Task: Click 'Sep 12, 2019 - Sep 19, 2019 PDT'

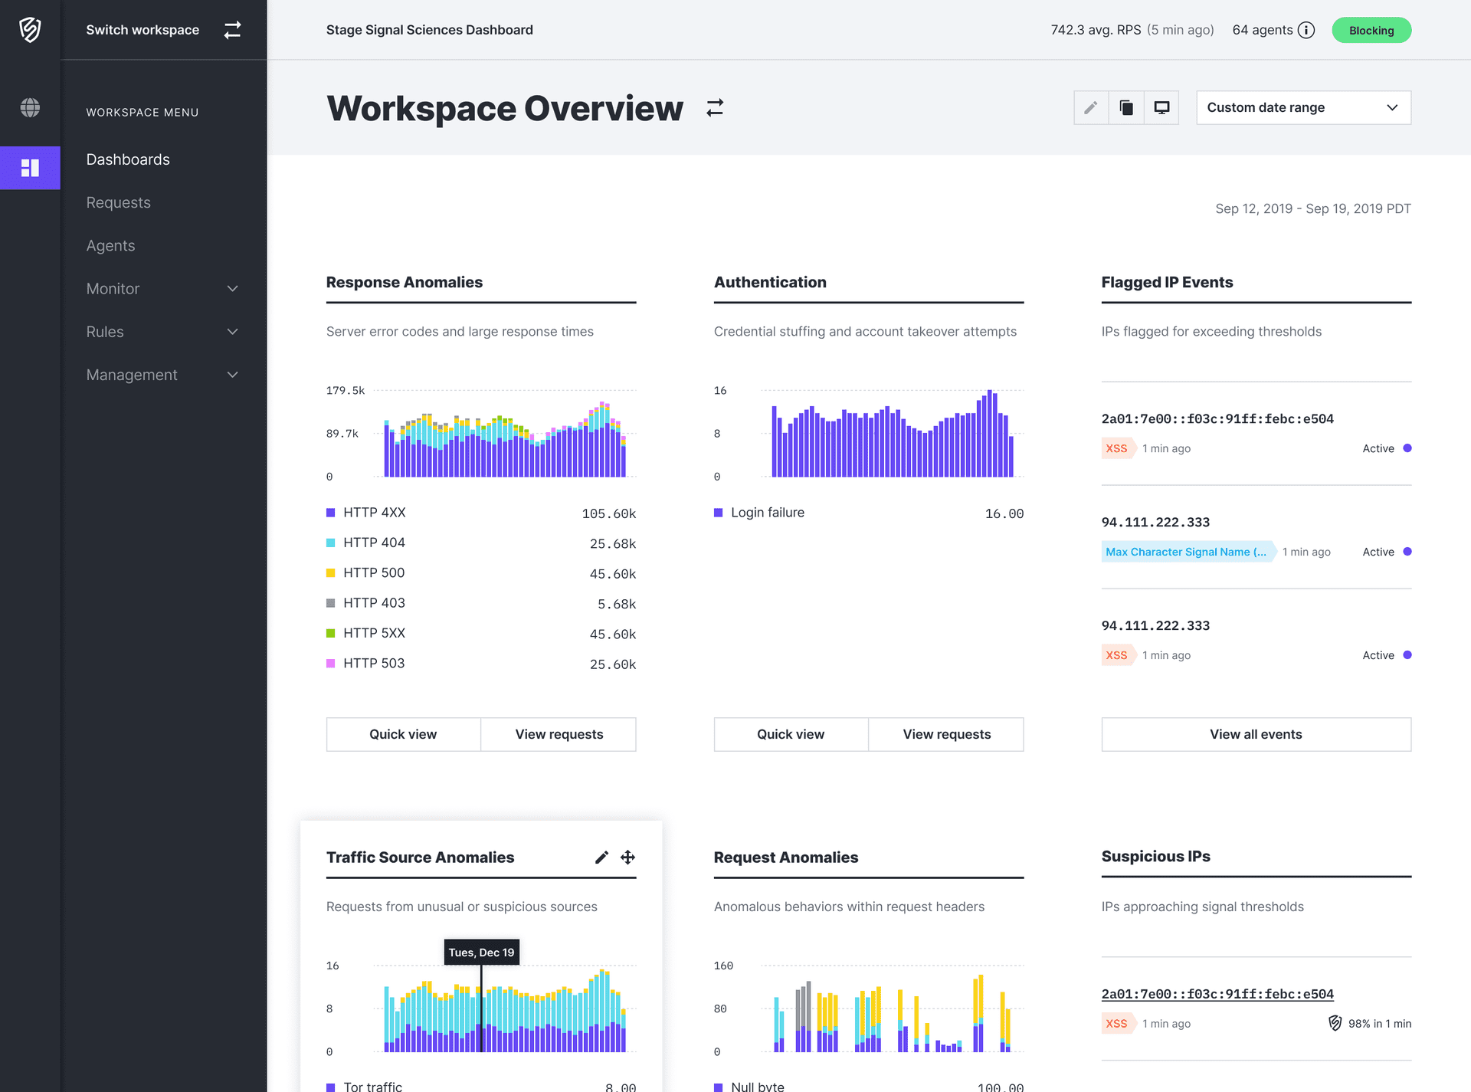Action: tap(1313, 208)
